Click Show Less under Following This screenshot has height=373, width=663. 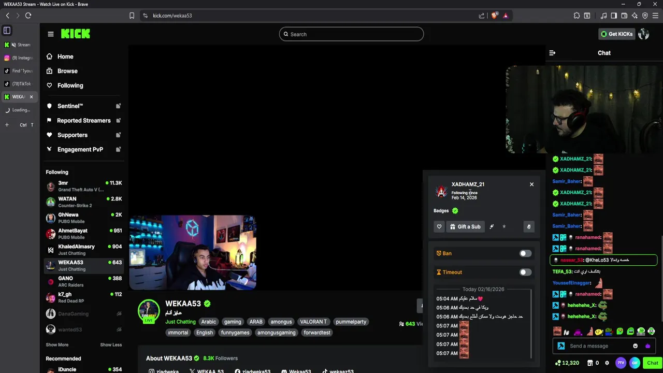click(111, 345)
